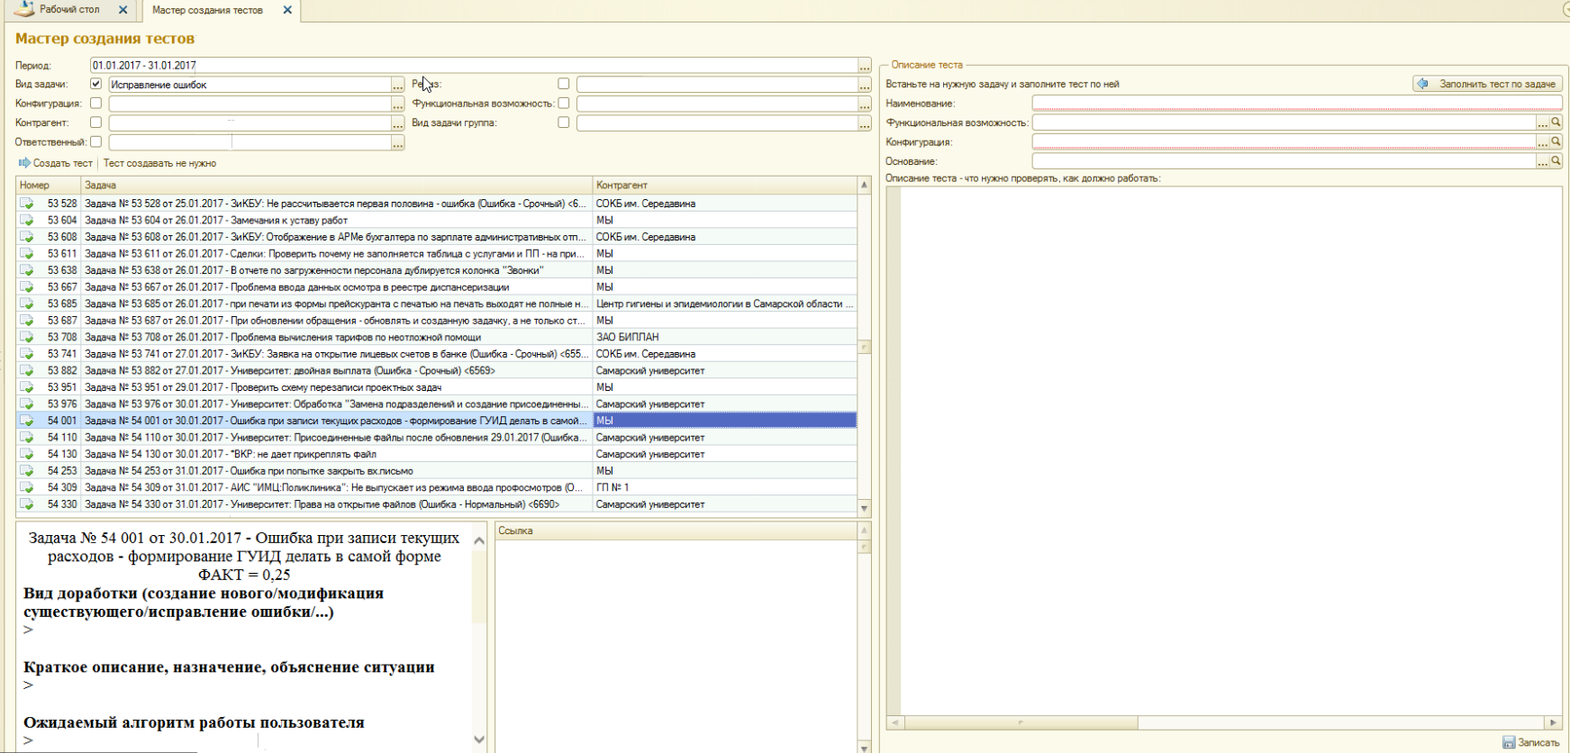
Task: Click the diskette icon of Записать
Action: [1509, 742]
